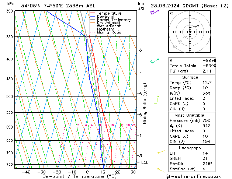Click the -40 temperature axis label
This screenshot has width=232, height=179.
26,172
